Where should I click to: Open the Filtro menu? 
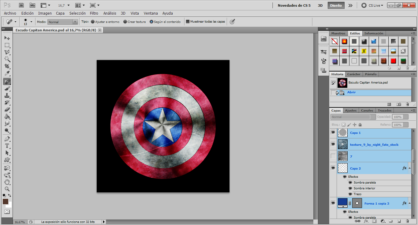(94, 13)
